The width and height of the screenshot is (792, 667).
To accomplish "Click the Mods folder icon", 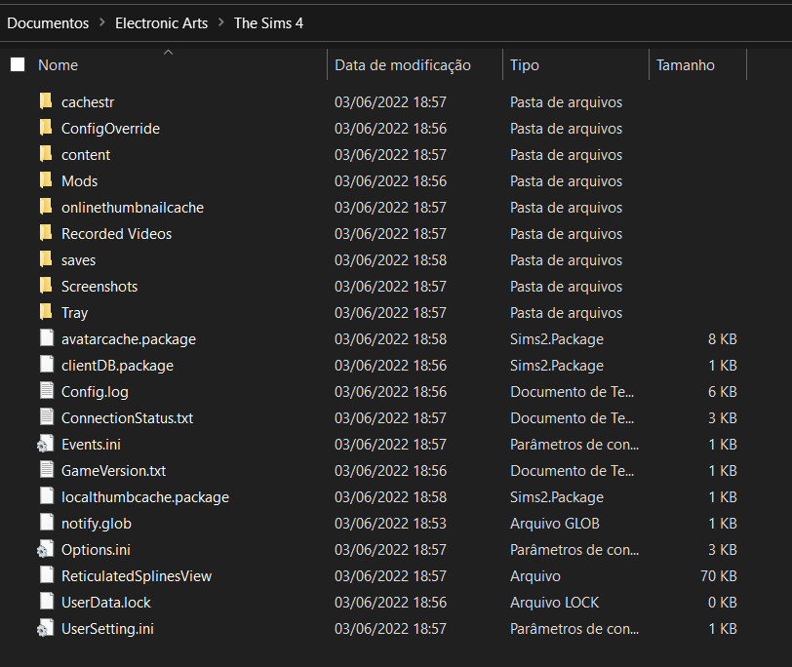I will [x=46, y=180].
